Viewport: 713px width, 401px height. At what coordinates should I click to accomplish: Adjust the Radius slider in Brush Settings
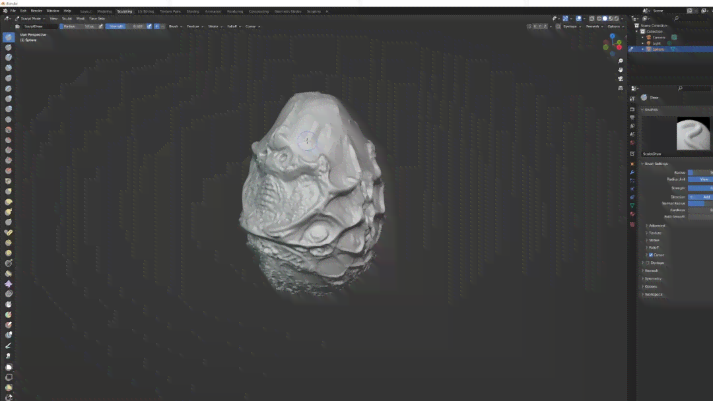pos(700,173)
